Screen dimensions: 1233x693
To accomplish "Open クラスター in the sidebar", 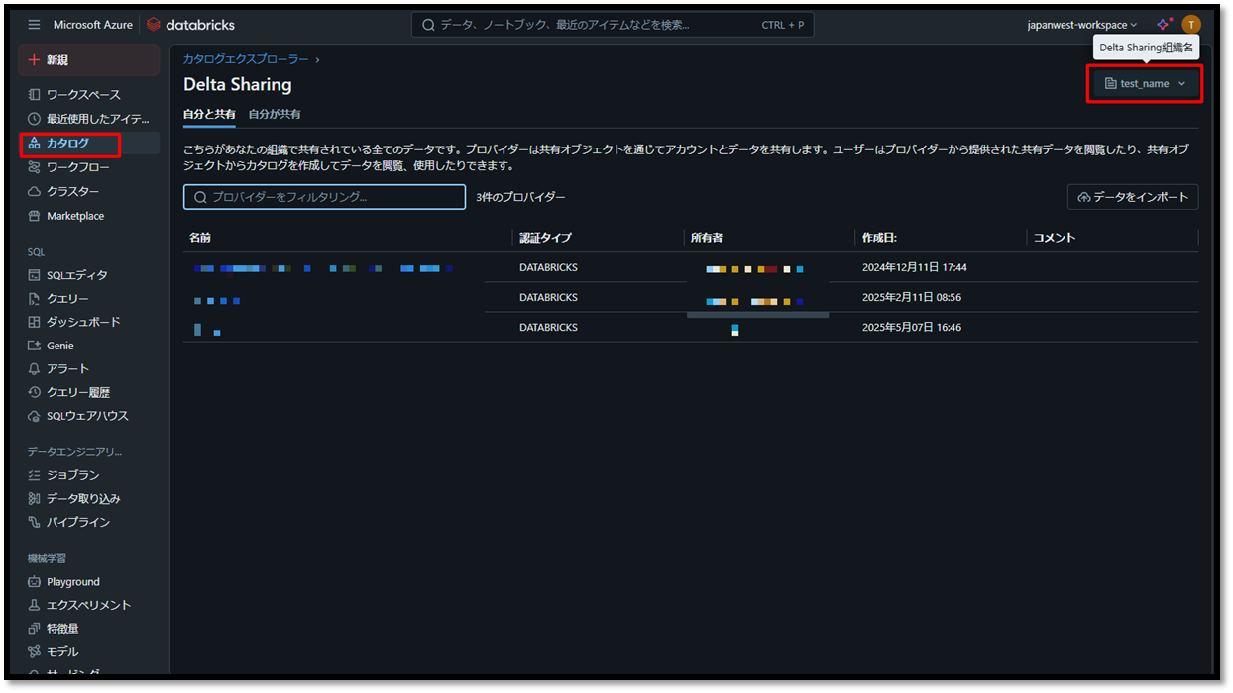I will 72,191.
